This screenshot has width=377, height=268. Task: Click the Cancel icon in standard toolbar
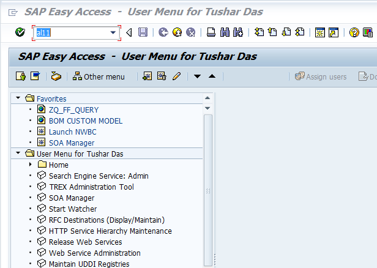coord(191,32)
